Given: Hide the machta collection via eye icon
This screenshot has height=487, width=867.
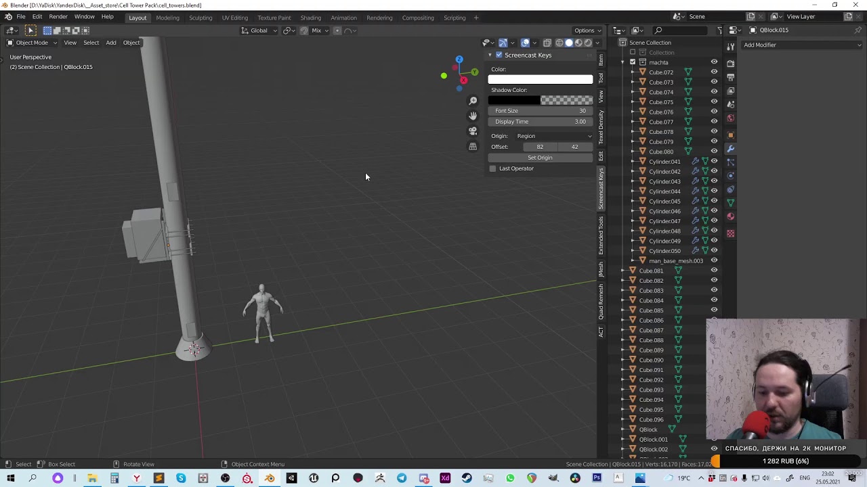Looking at the screenshot, I should coord(714,62).
